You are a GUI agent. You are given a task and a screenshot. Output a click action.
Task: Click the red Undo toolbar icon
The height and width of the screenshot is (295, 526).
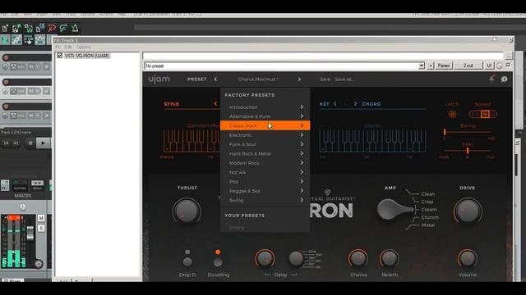[x=52, y=29]
